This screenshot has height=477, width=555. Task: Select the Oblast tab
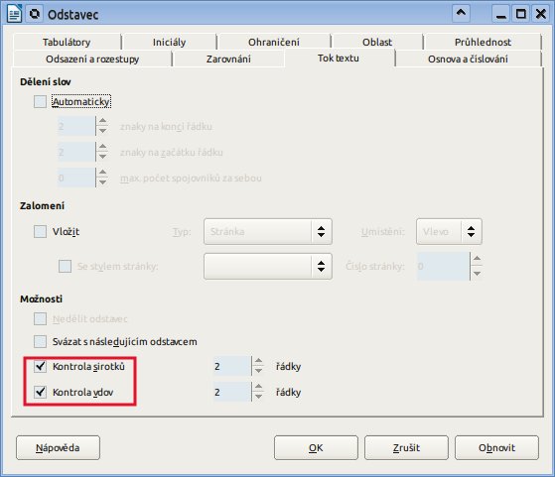[x=377, y=42]
